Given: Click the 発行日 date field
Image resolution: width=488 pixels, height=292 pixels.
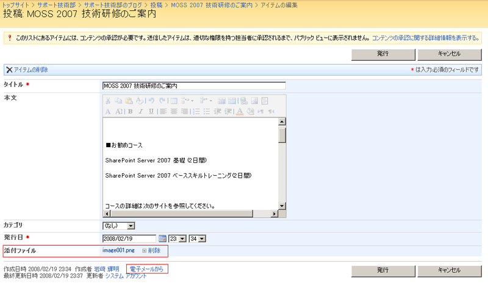Looking at the screenshot, I should (x=129, y=238).
